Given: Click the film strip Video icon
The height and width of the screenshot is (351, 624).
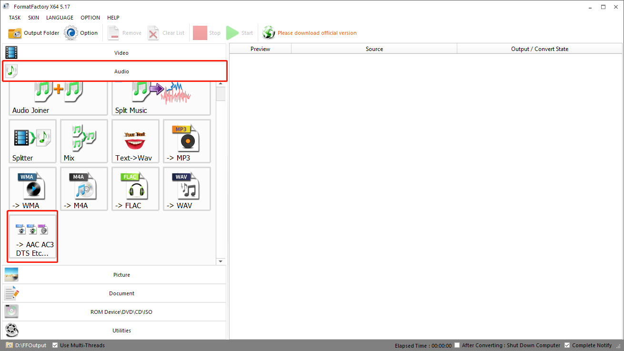Looking at the screenshot, I should 11,52.
